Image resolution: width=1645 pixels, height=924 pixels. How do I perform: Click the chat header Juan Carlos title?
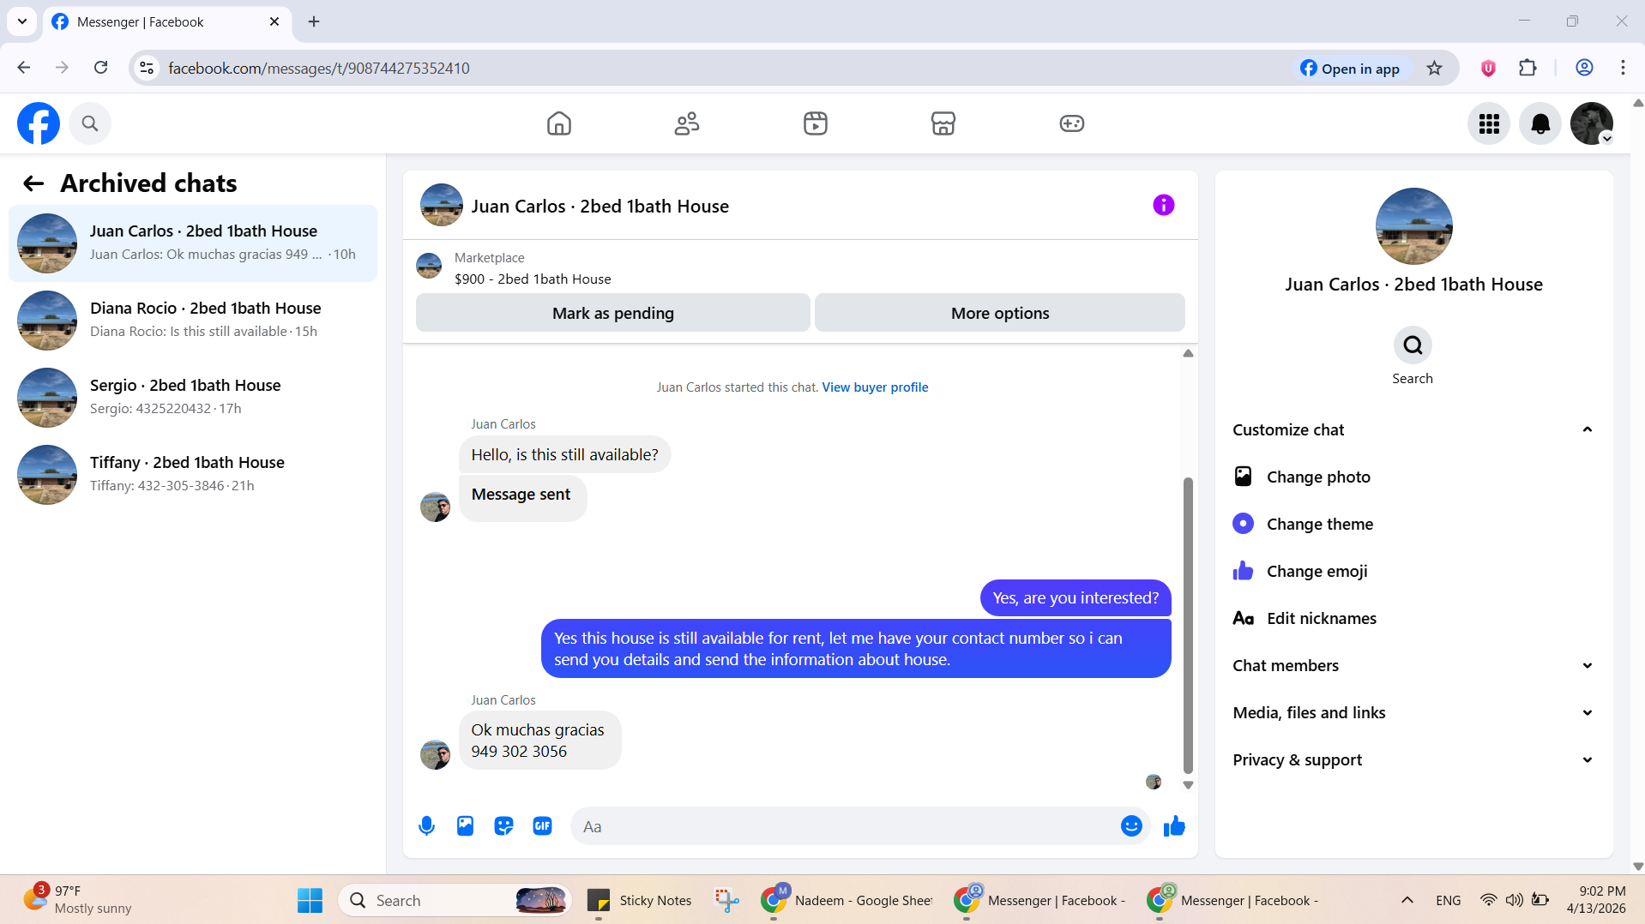(x=600, y=207)
